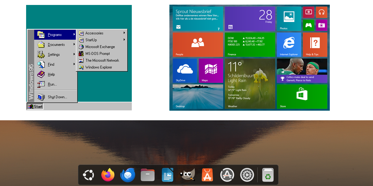Launch Thunderbird mail from the dock
Viewport: 373px width, 186px height.
[x=127, y=175]
